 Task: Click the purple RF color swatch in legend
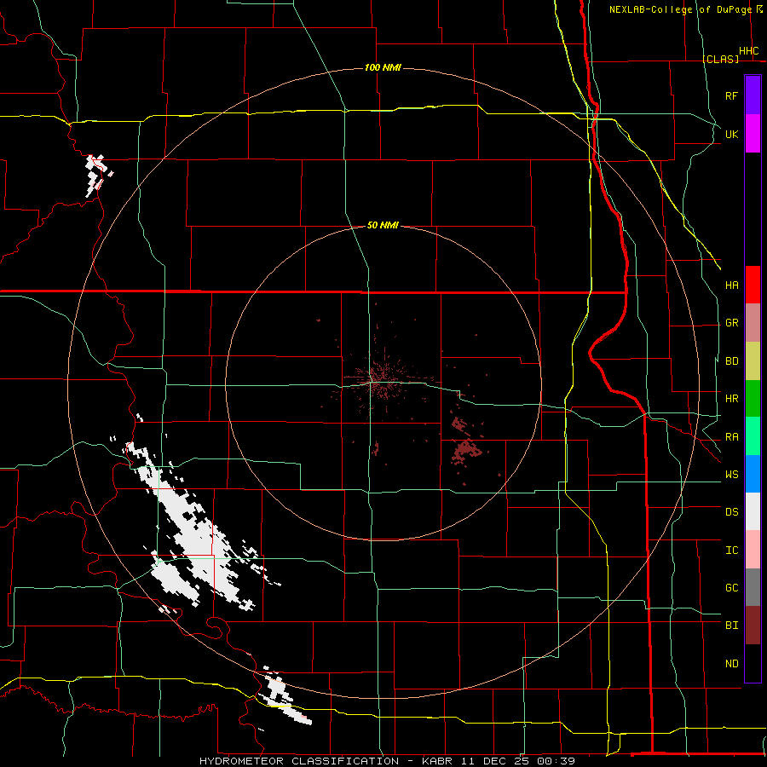coord(753,95)
